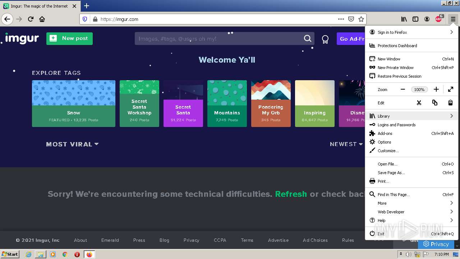This screenshot has width=460, height=259.
Task: Open Add-ons menu entry
Action: click(x=412, y=133)
